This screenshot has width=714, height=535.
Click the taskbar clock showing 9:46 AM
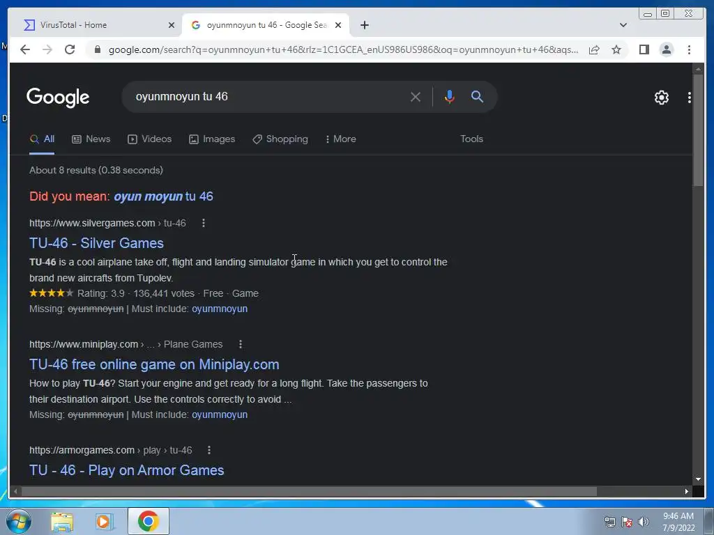point(678,522)
